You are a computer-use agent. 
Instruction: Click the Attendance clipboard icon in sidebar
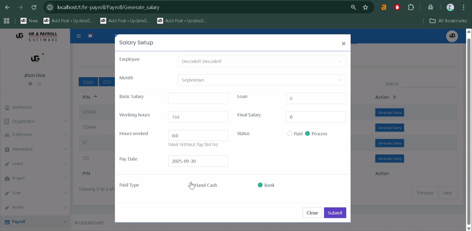(7, 149)
